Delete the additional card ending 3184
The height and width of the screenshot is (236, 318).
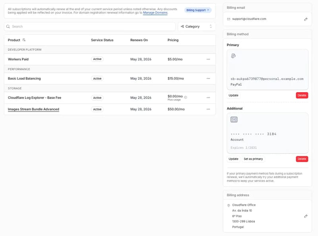(x=302, y=159)
